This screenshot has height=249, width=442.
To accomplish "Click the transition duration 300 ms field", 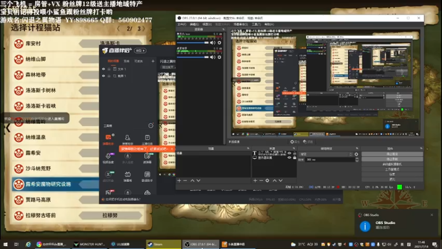I will click(x=330, y=159).
